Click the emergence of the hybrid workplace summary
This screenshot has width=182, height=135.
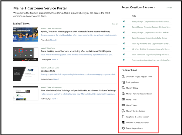(79, 35)
